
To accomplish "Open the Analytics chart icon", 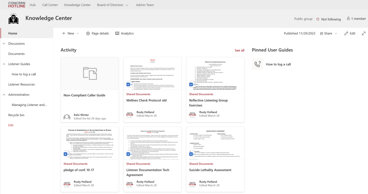I will pyautogui.click(x=117, y=33).
